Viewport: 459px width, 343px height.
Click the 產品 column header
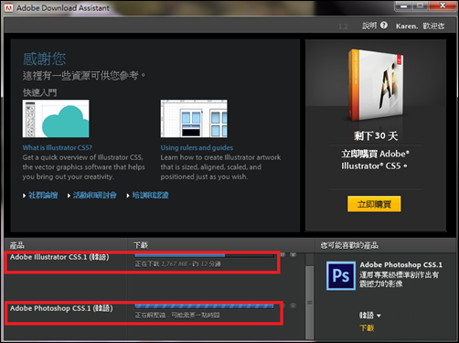(17, 245)
